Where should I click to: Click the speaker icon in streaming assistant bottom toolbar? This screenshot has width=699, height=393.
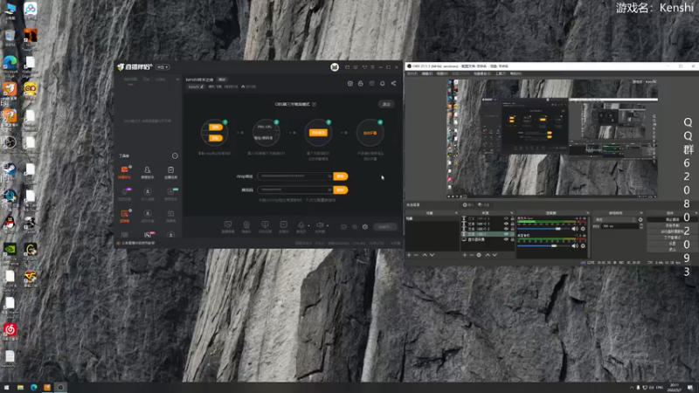point(320,225)
